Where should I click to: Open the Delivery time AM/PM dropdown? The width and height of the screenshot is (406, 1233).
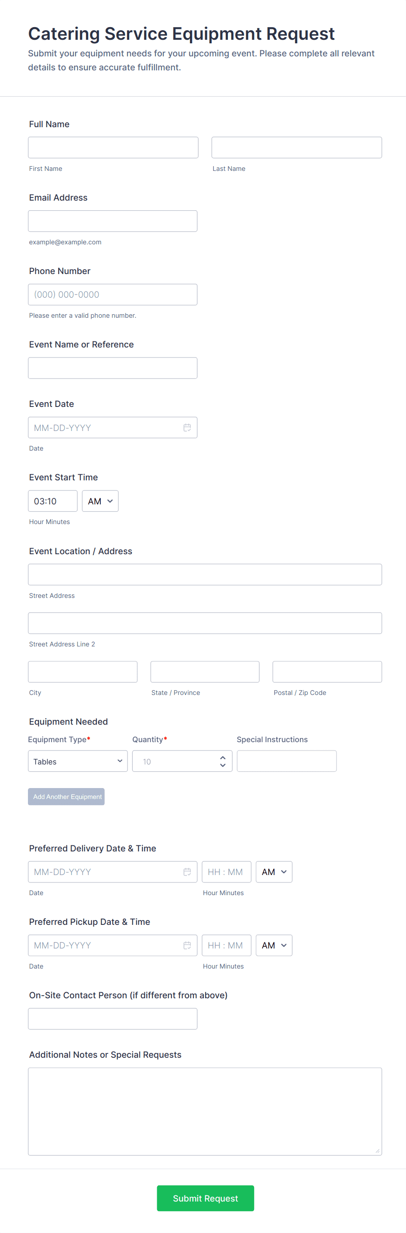tap(274, 872)
